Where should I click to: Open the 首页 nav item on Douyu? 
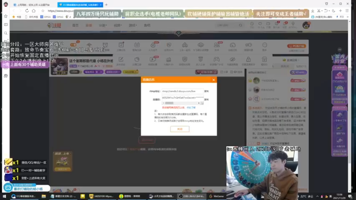tap(75, 25)
